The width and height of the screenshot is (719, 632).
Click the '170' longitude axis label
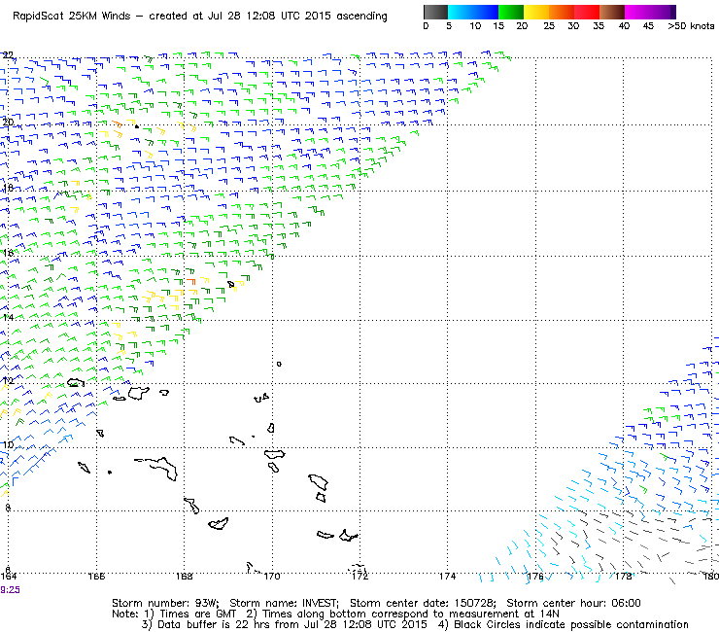click(272, 576)
